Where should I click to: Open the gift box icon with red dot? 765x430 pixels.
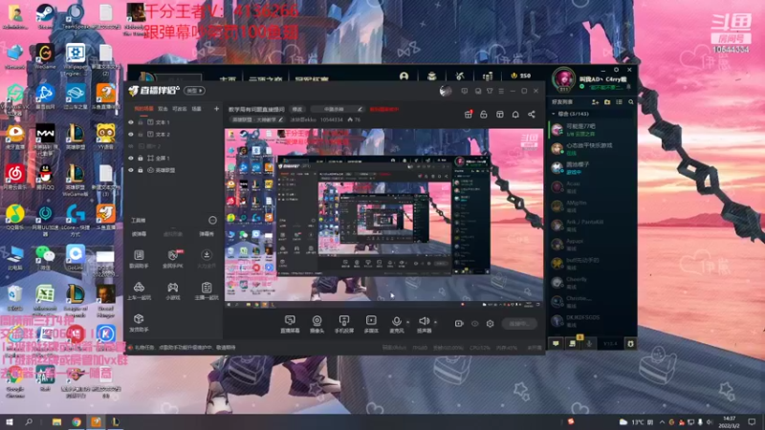468,114
